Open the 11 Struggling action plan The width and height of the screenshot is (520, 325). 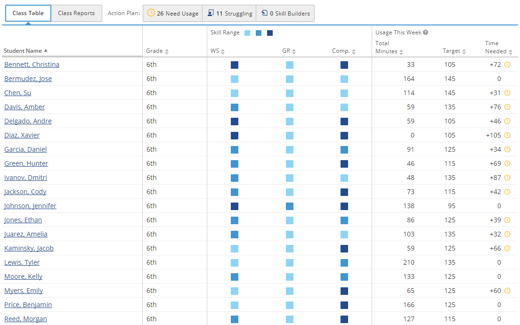click(x=229, y=13)
